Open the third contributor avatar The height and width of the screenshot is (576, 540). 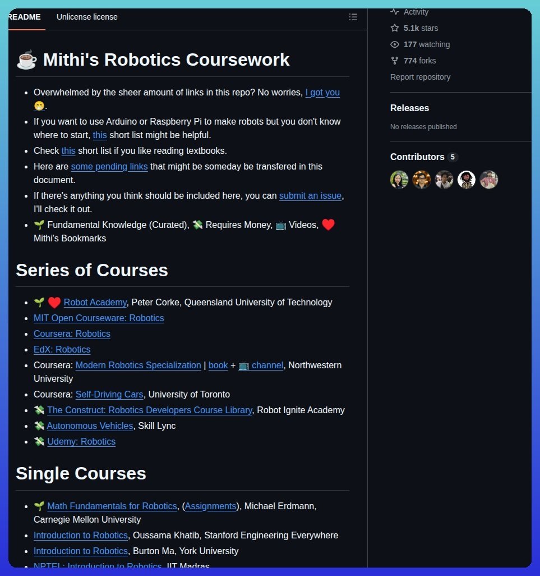(444, 180)
